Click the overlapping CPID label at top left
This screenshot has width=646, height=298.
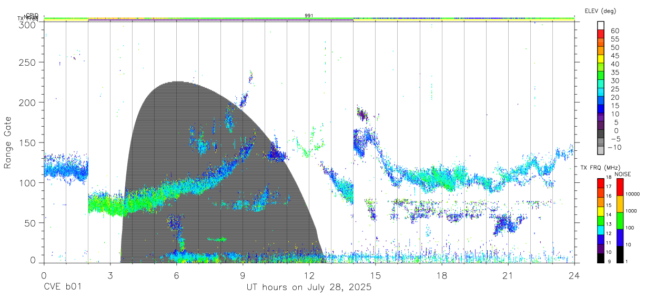pyautogui.click(x=32, y=15)
